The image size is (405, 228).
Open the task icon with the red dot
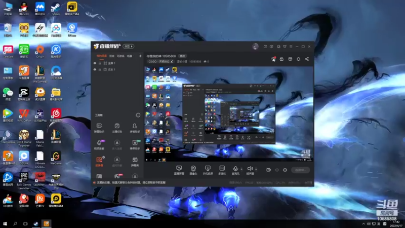point(273,59)
